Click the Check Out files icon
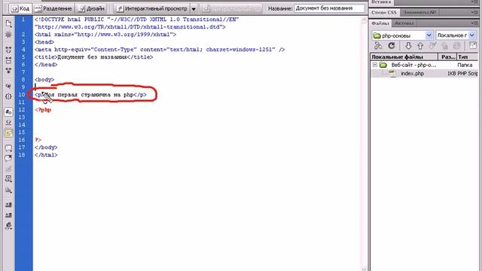482x271 pixels. [432, 46]
